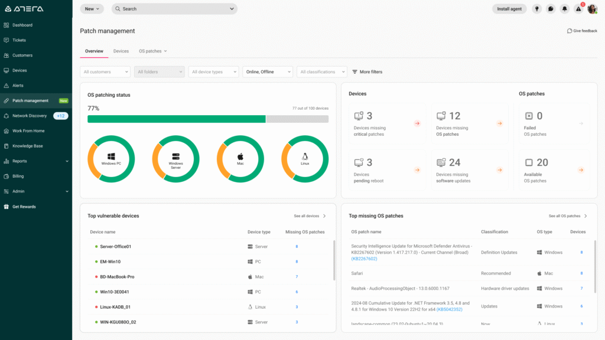The height and width of the screenshot is (340, 605).
Task: Click the Install agent button
Action: (x=509, y=9)
